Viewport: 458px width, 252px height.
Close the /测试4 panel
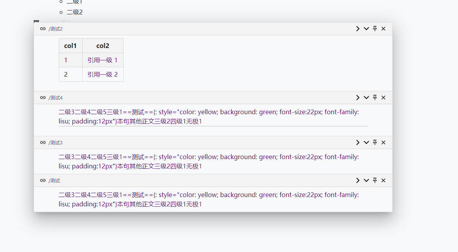pyautogui.click(x=383, y=98)
